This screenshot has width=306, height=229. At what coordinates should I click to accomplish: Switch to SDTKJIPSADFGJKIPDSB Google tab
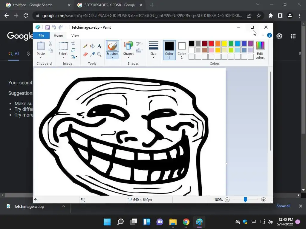tap(110, 5)
